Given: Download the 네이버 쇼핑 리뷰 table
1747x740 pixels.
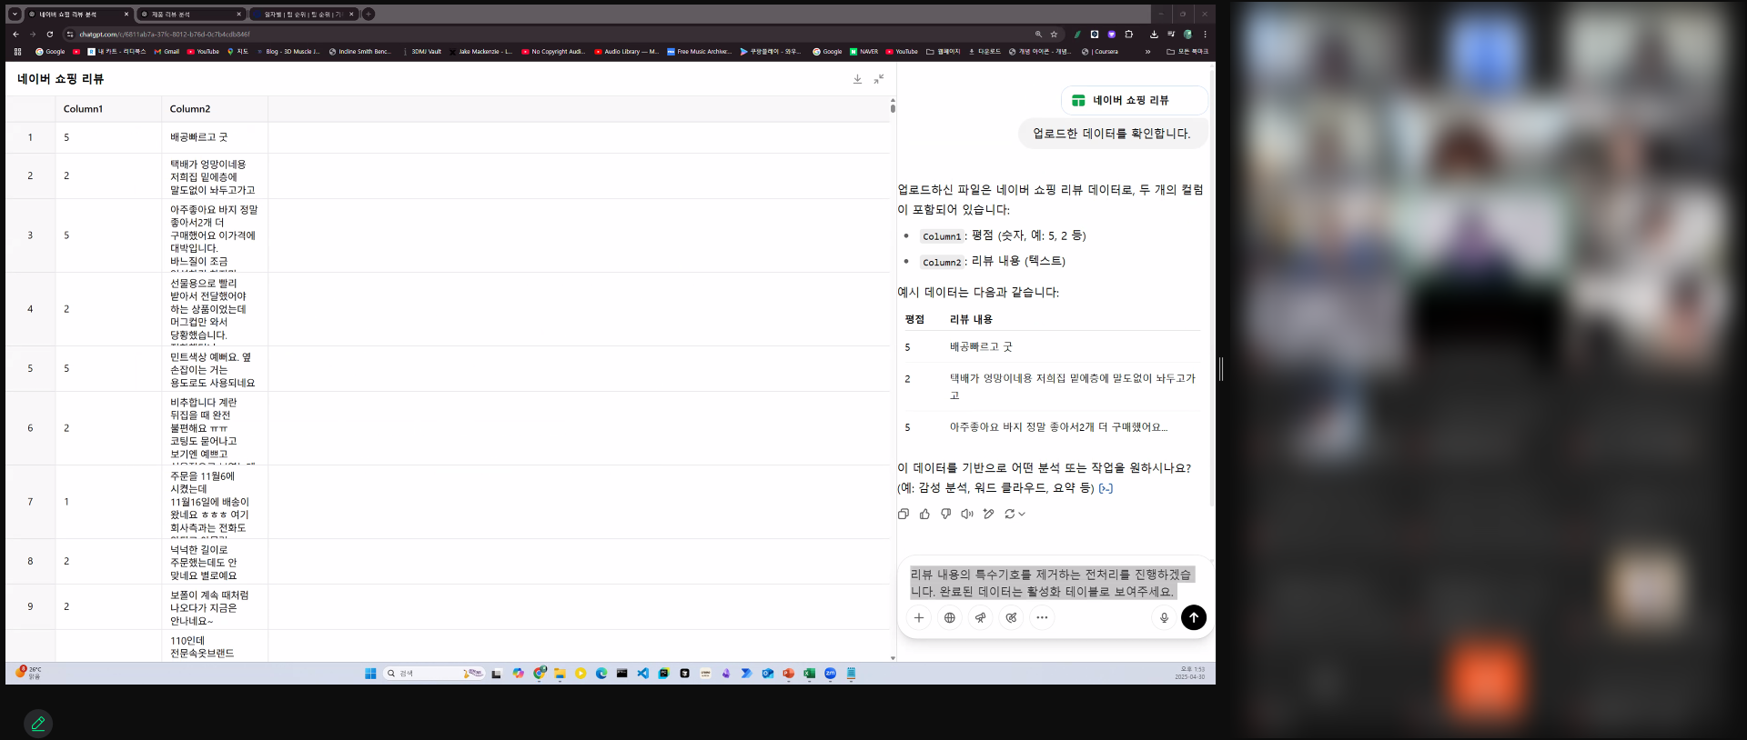Looking at the screenshot, I should point(857,79).
